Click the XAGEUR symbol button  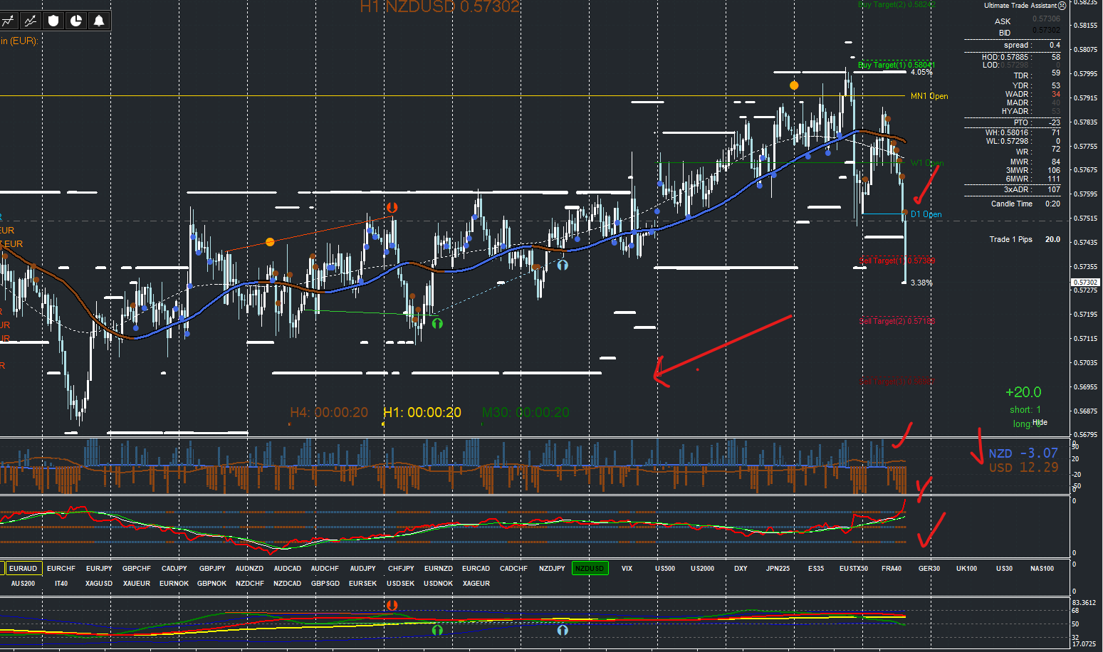coord(476,583)
